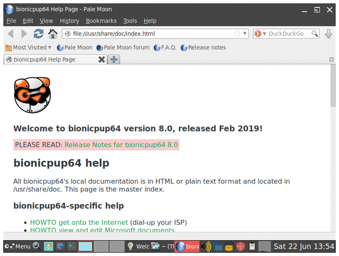Image resolution: width=339 pixels, height=256 pixels.
Task: Switch to the bioni Pale Moon taskbar entry
Action: click(x=187, y=246)
